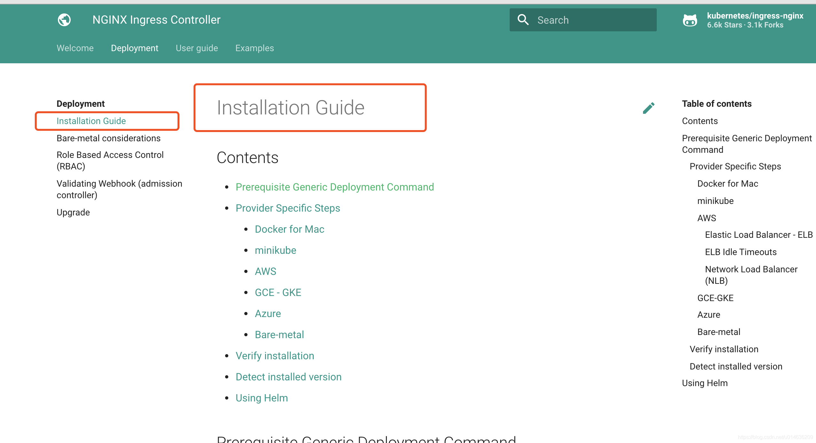
Task: Follow GCE - GKE content link
Action: click(x=278, y=292)
